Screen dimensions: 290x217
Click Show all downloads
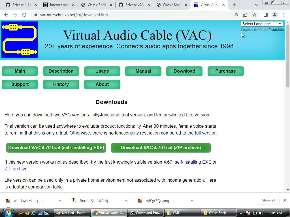pos(268,200)
